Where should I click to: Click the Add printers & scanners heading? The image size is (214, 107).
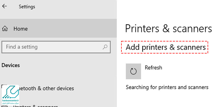[x=166, y=47]
